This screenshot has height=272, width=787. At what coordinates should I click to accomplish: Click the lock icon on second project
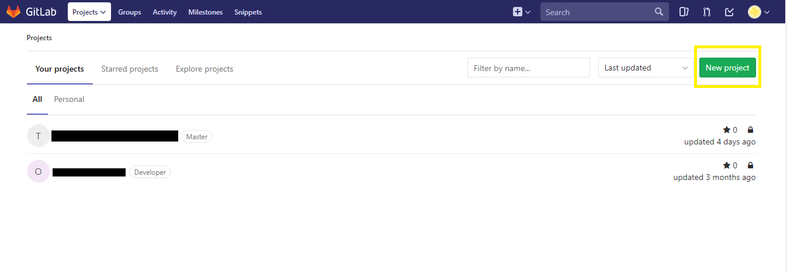click(x=750, y=165)
